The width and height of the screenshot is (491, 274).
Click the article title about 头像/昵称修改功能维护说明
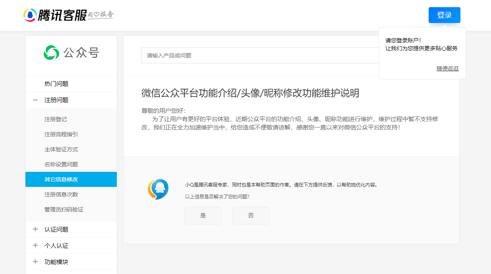point(250,93)
